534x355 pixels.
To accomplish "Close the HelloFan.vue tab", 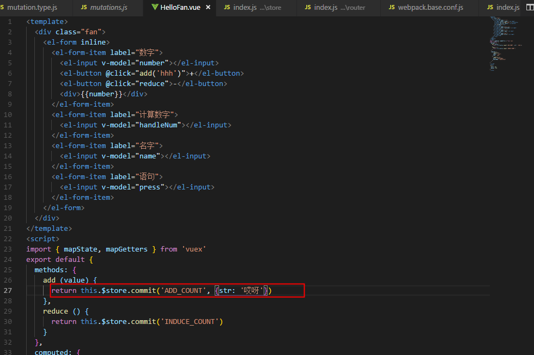I will (208, 7).
